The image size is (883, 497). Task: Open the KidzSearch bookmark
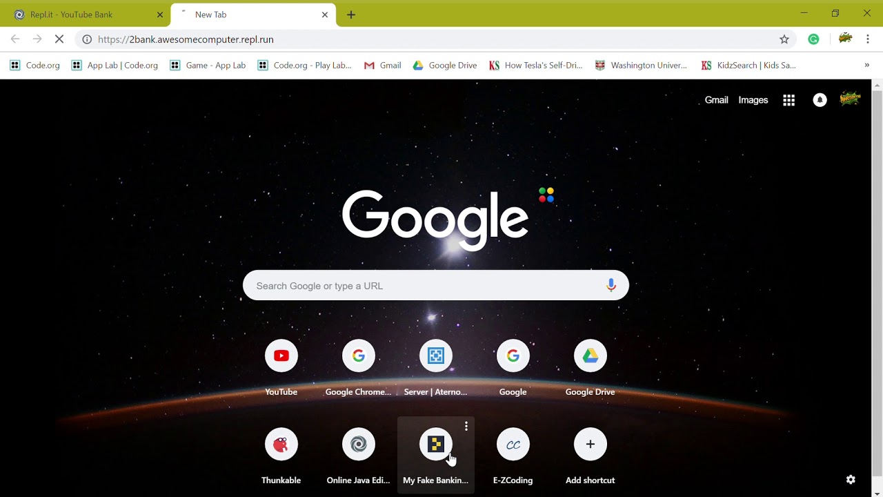tap(748, 65)
